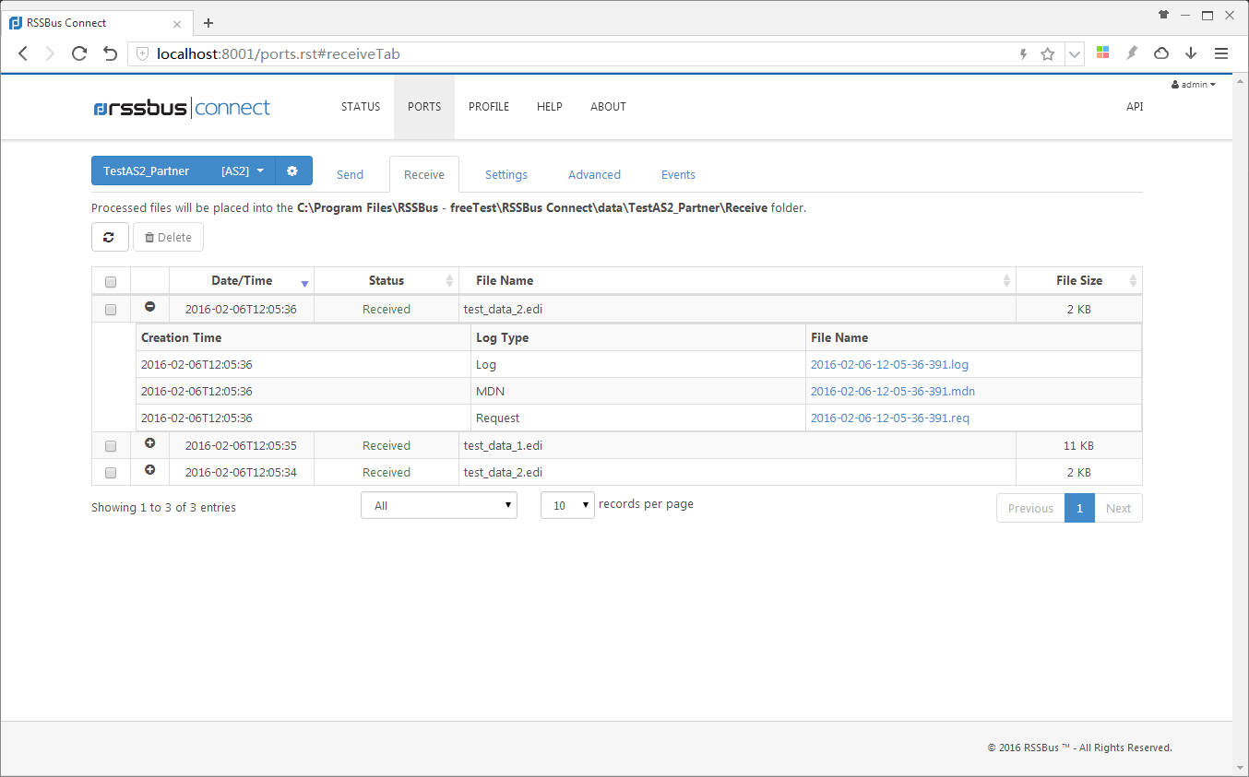Toggle the select-all header checkbox
The height and width of the screenshot is (777, 1249).
pos(111,282)
